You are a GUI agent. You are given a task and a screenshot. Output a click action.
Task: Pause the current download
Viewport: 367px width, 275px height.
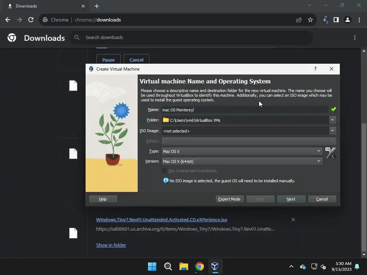(x=108, y=60)
